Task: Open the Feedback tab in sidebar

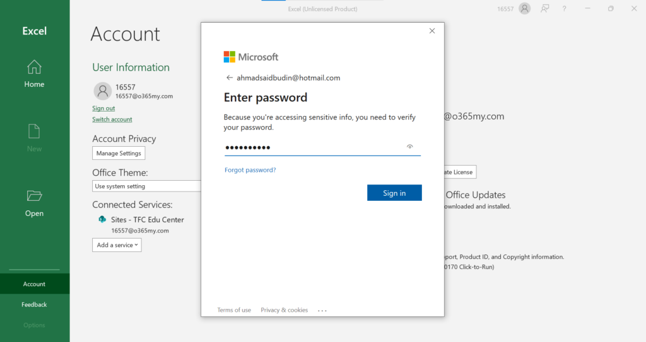Action: (x=35, y=305)
